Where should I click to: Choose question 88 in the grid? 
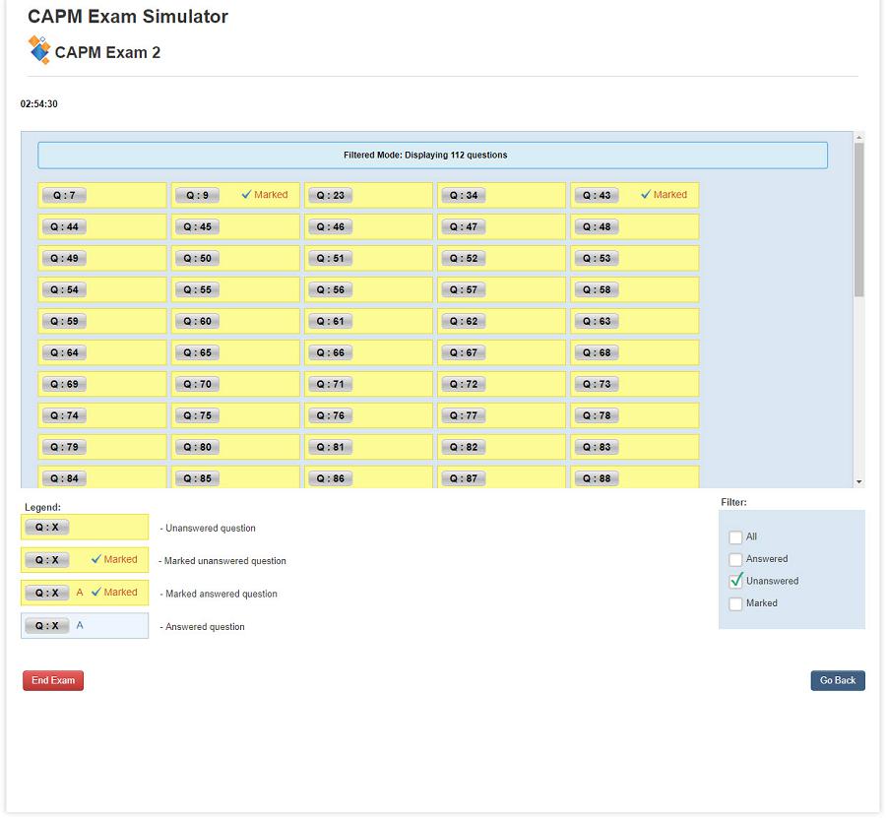click(x=596, y=478)
